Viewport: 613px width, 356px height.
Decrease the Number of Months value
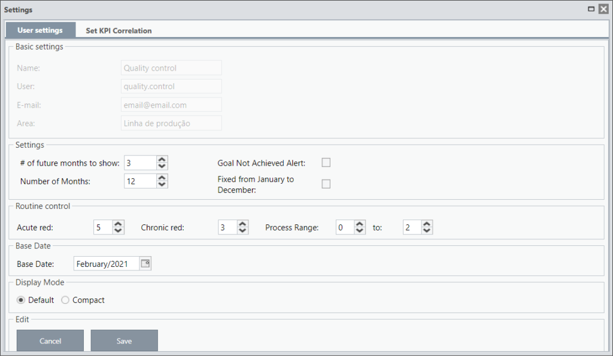pos(162,184)
